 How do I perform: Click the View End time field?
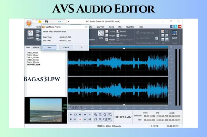(x=162, y=120)
